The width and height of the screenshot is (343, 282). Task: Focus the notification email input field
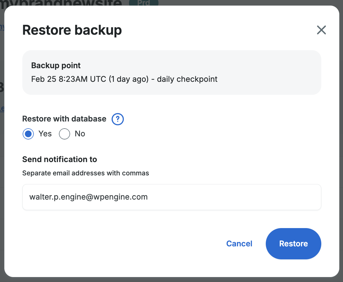pos(171,197)
